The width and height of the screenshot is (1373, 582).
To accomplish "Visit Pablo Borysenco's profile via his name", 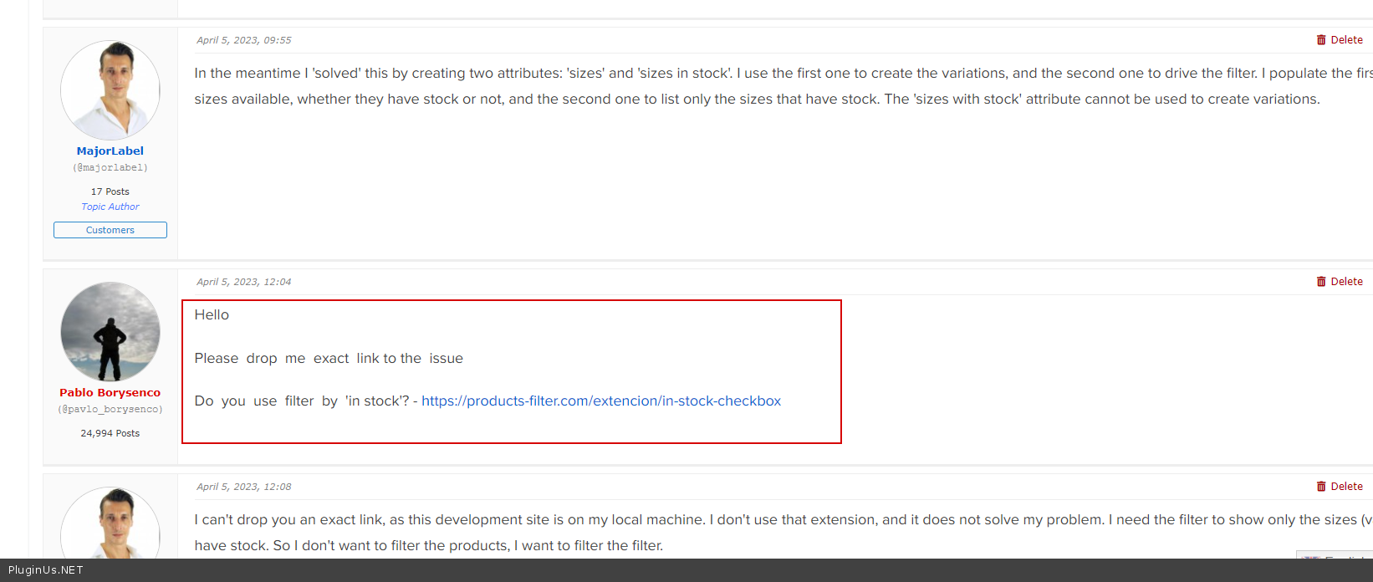I will coord(110,393).
